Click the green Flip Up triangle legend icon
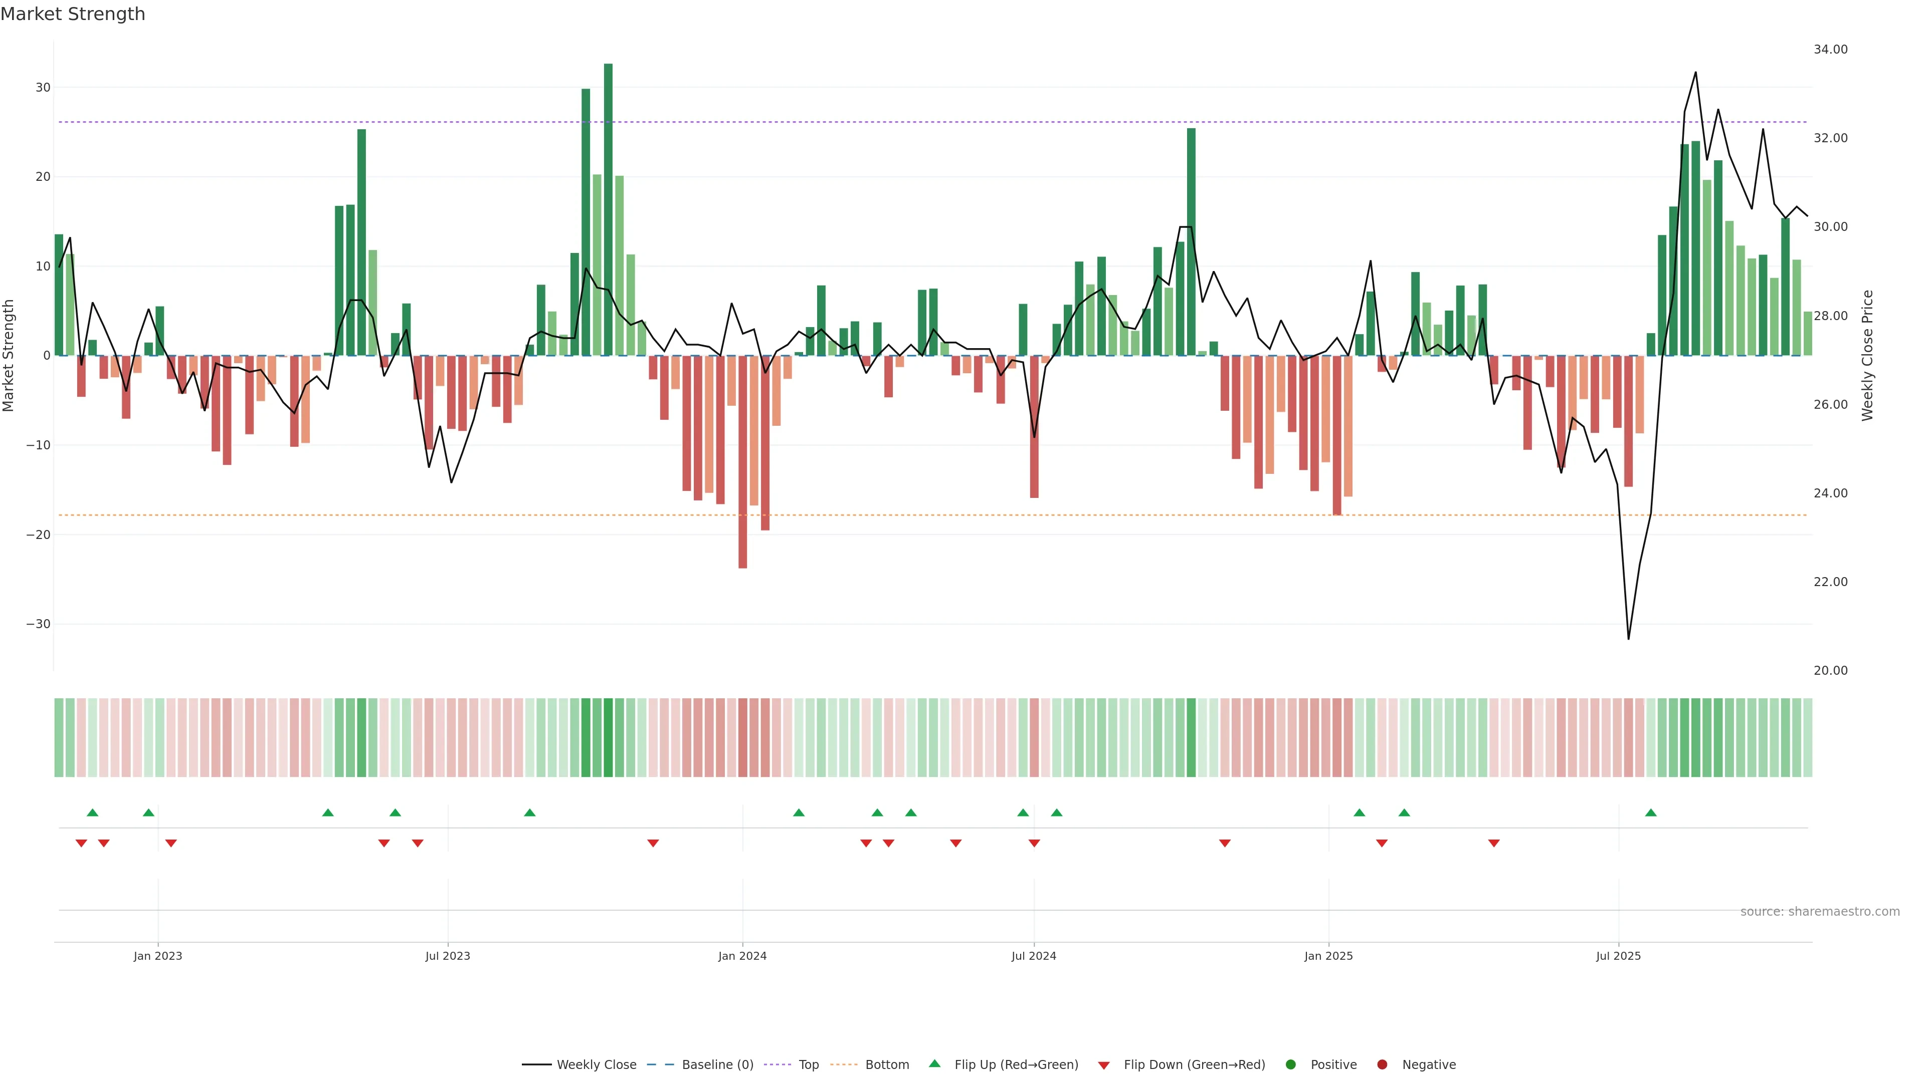Screen dimensions: 1925x1082 tap(934, 1063)
